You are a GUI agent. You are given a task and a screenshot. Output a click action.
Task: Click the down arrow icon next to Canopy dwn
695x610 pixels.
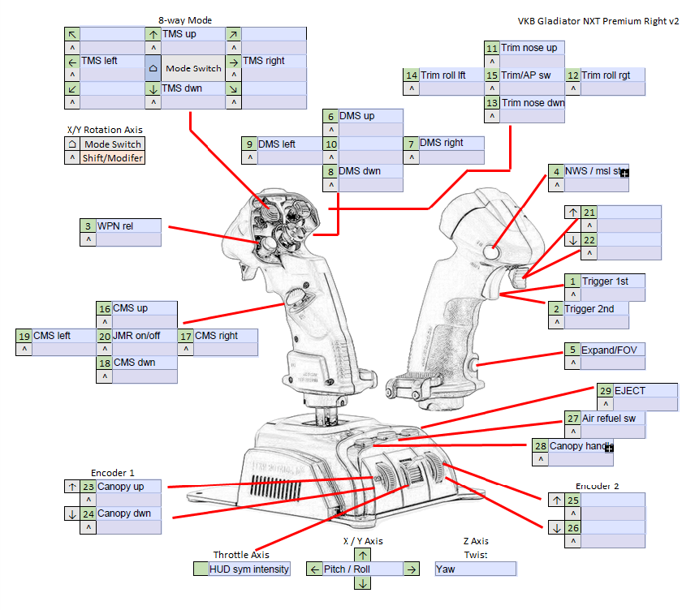[x=71, y=513]
